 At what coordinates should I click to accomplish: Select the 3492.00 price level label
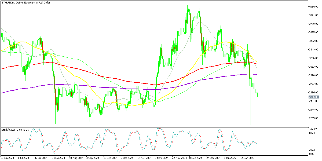pyautogui.click(x=314, y=41)
